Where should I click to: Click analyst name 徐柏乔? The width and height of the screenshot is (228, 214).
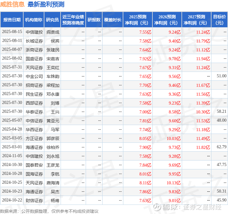click(x=53, y=147)
